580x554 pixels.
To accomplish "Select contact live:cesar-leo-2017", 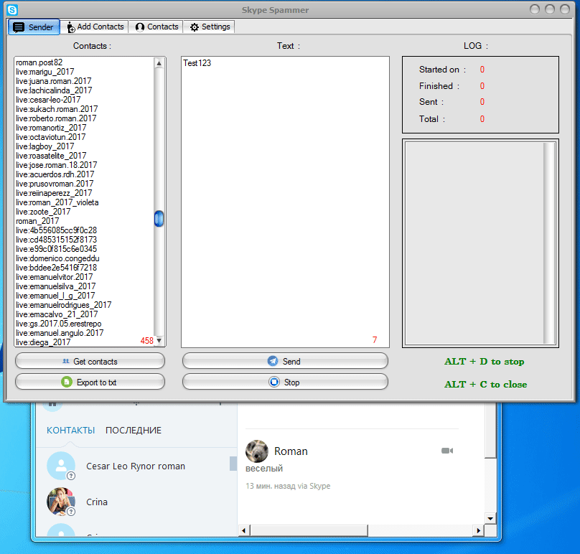I will coord(48,100).
